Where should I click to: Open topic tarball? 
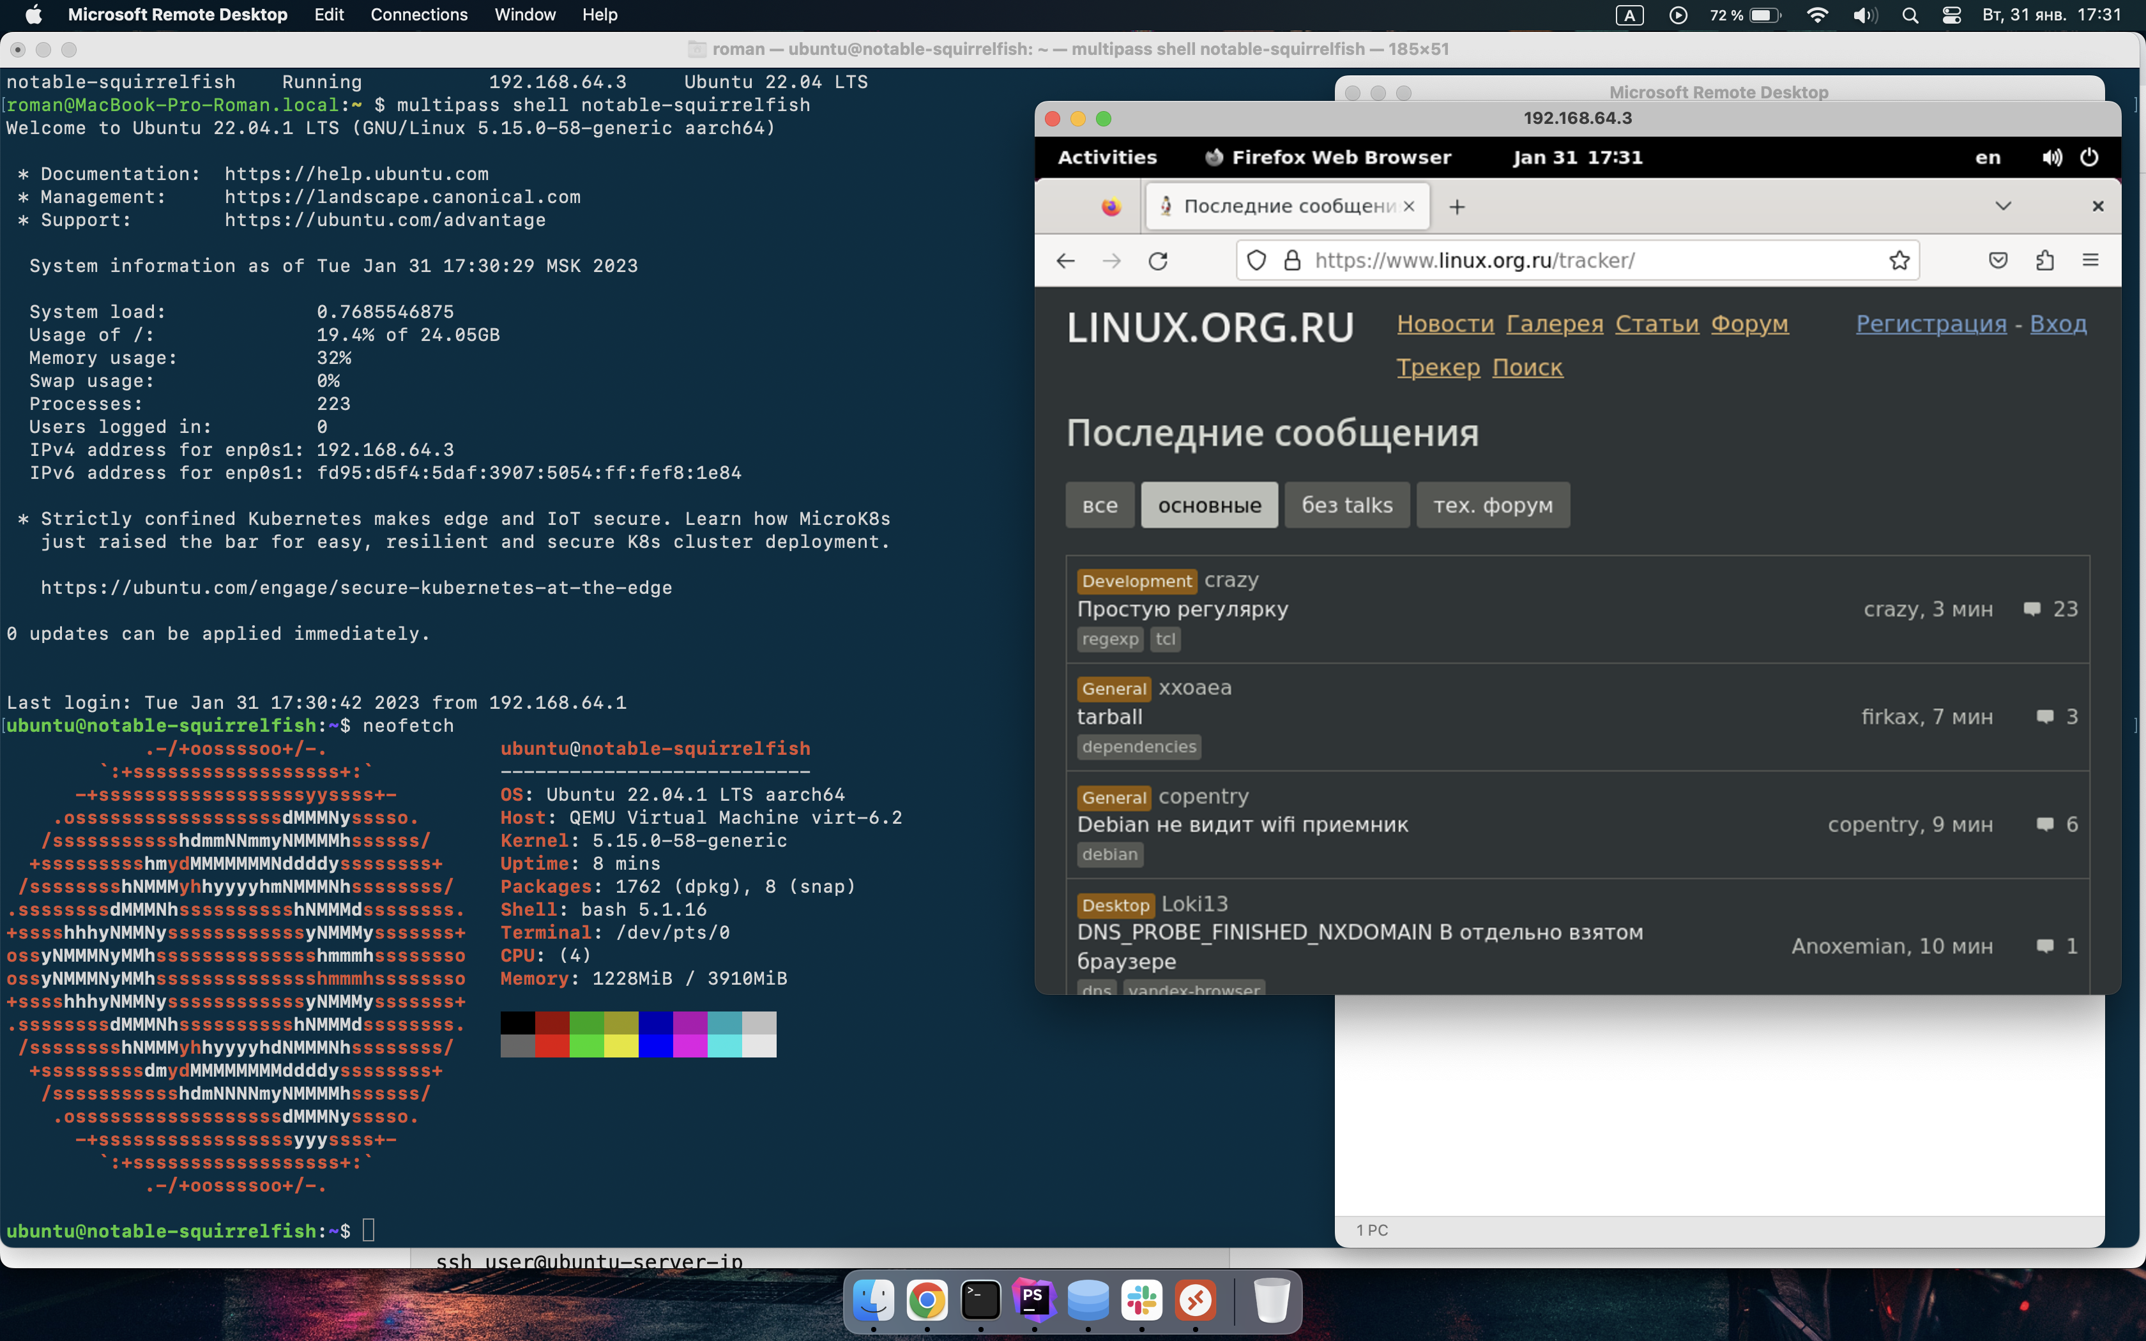click(x=1109, y=716)
